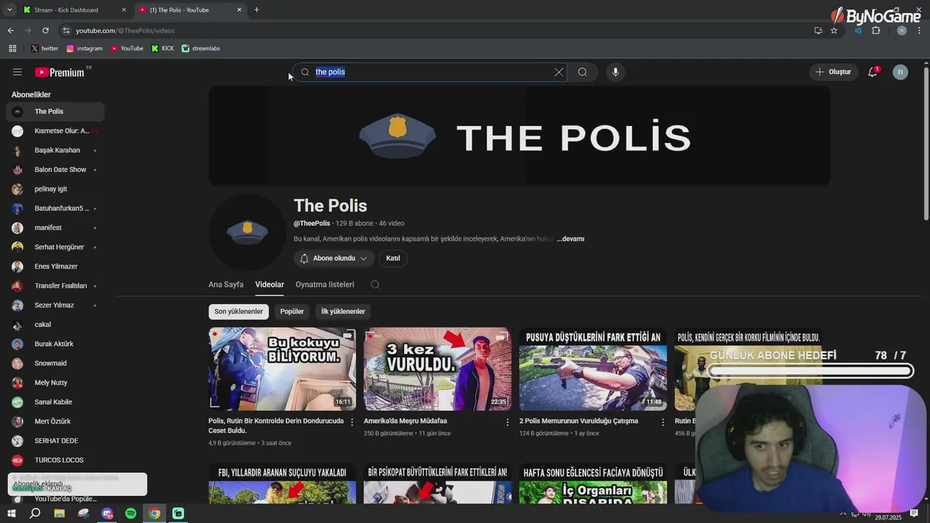Go back with browser back arrow
Viewport: 930px width, 523px height.
coord(10,31)
